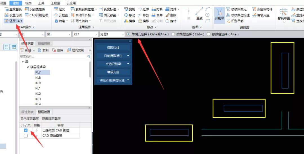The width and height of the screenshot is (304, 154).
Task: Click the 还原CAD (restore CAD) icon
Action: pos(6,21)
